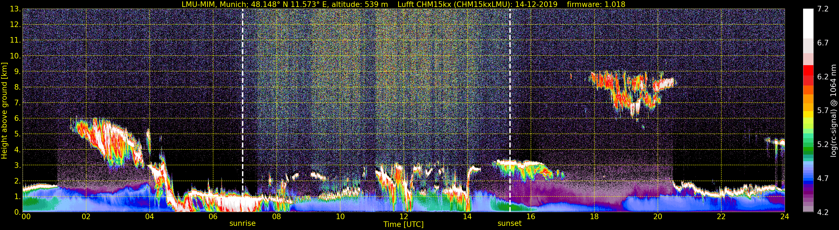Image resolution: width=839 pixels, height=230 pixels.
Task: Click the colorbar '7.2' value label
Action: tap(823, 9)
